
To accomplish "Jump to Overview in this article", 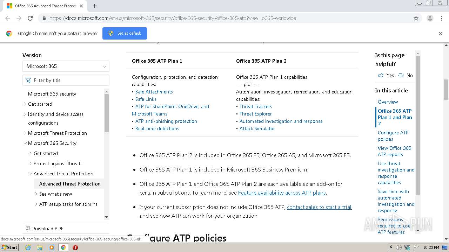I will (x=388, y=102).
